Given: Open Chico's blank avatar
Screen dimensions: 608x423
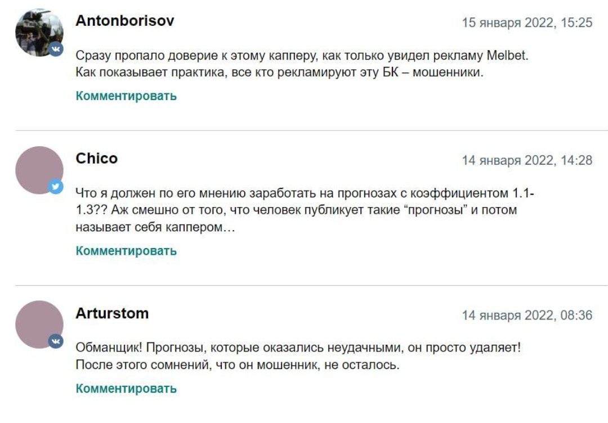Looking at the screenshot, I should (39, 170).
